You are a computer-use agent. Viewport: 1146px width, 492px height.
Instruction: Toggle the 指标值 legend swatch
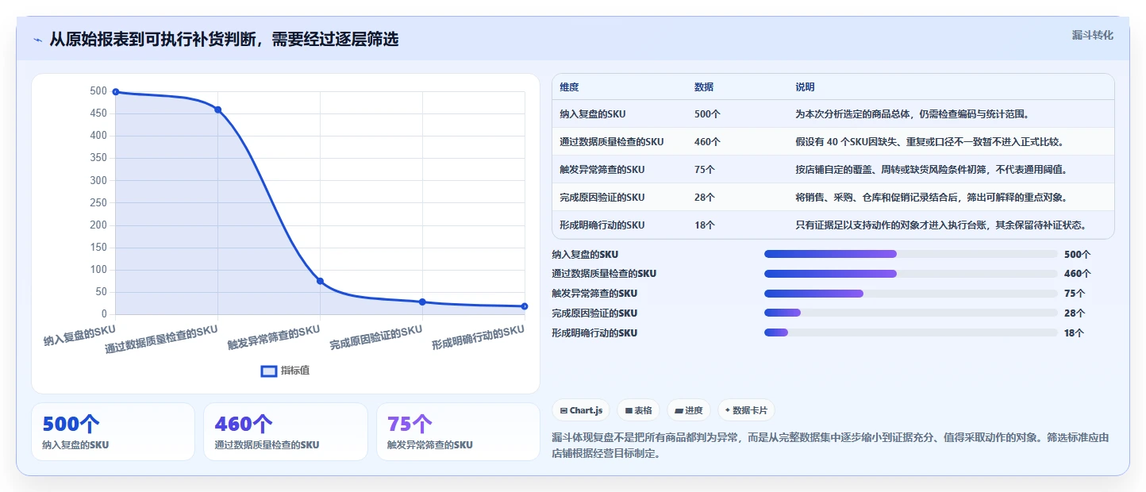point(270,371)
